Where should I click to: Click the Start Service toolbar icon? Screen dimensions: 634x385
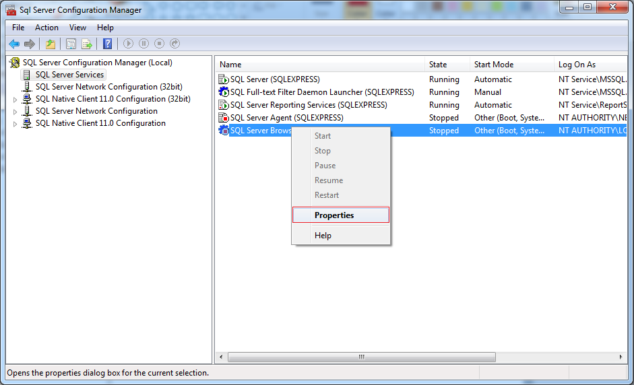point(128,43)
